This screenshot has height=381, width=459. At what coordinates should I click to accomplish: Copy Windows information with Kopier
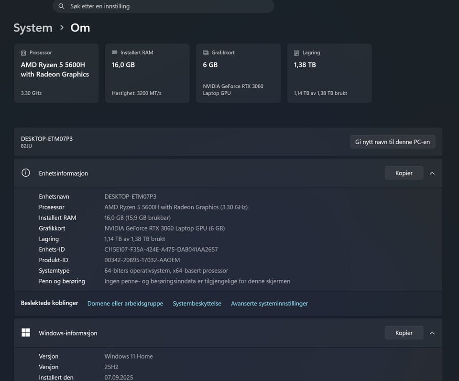(x=404, y=333)
